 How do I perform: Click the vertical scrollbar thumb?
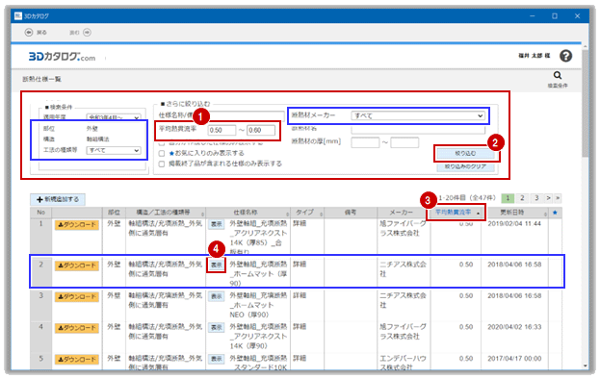pos(586,103)
